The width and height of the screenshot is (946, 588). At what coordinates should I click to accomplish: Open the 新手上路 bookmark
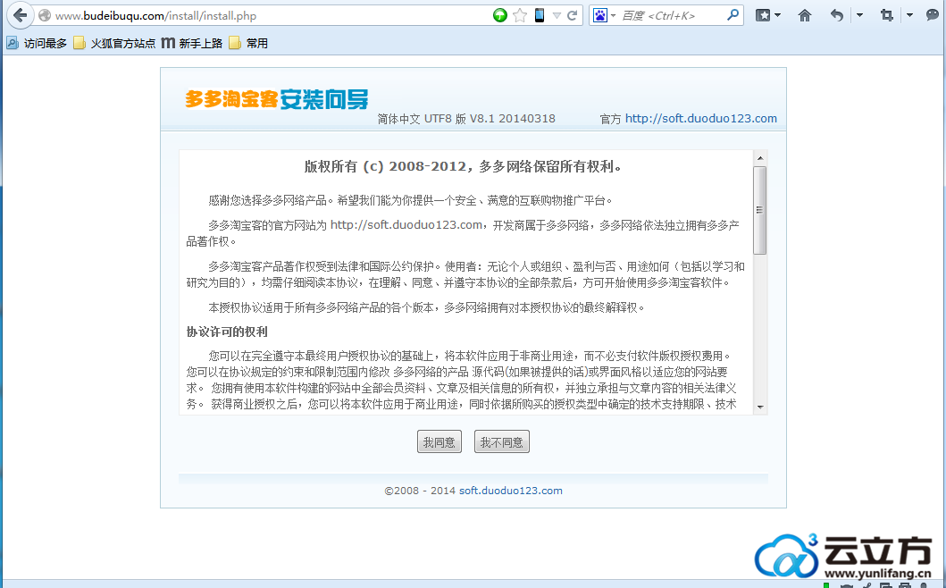pos(192,43)
